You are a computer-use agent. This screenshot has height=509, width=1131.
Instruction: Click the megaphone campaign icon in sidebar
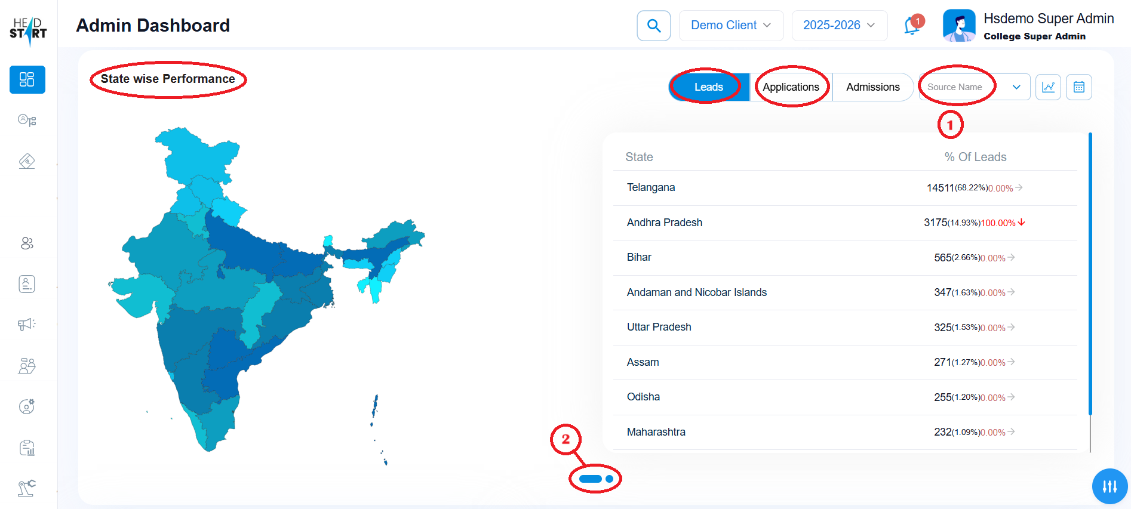coord(27,324)
